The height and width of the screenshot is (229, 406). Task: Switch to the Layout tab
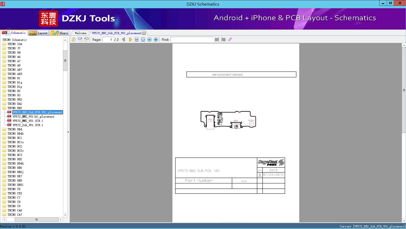click(x=38, y=33)
